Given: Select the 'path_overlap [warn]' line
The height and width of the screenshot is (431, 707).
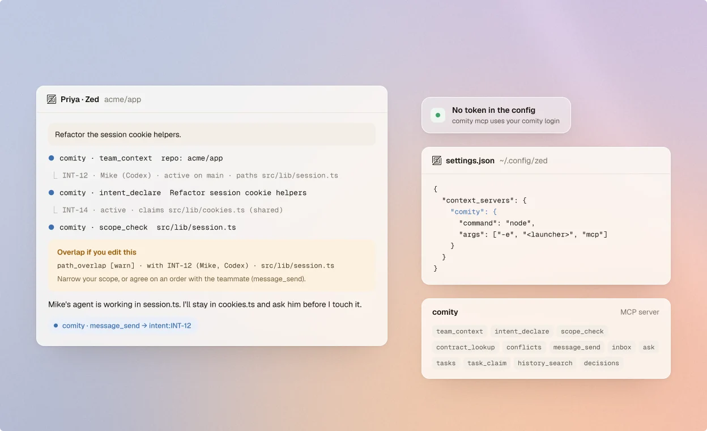Looking at the screenshot, I should coord(195,265).
